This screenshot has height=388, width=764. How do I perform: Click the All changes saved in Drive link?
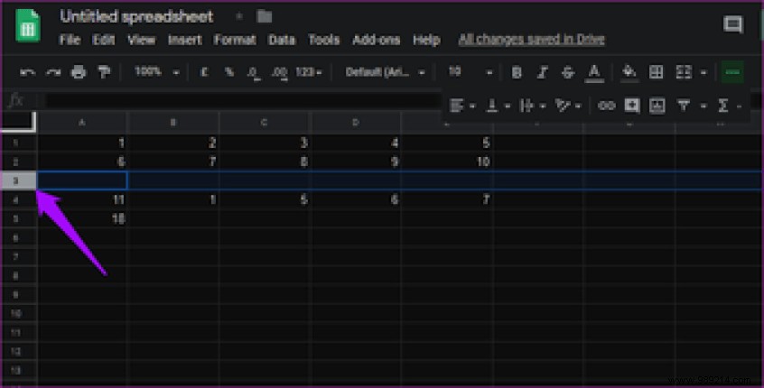(532, 40)
